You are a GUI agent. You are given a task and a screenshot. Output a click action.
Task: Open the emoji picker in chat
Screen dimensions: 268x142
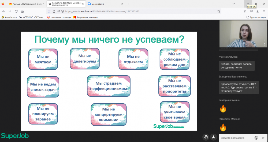[256, 138]
